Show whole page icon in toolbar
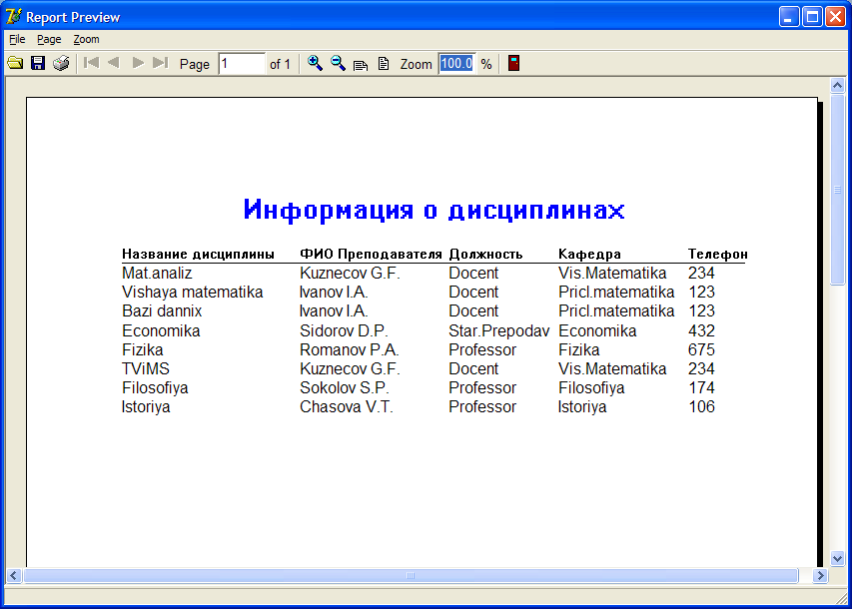This screenshot has width=852, height=609. tap(384, 64)
